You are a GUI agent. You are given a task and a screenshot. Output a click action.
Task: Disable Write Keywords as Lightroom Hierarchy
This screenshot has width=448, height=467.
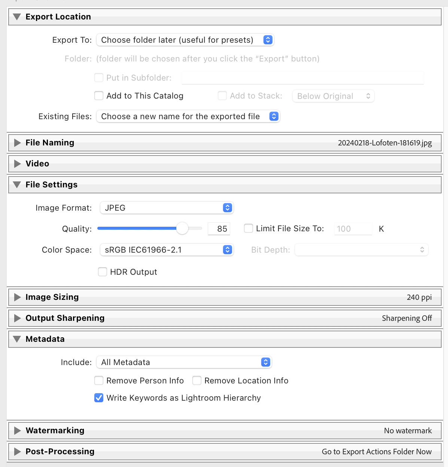click(98, 398)
